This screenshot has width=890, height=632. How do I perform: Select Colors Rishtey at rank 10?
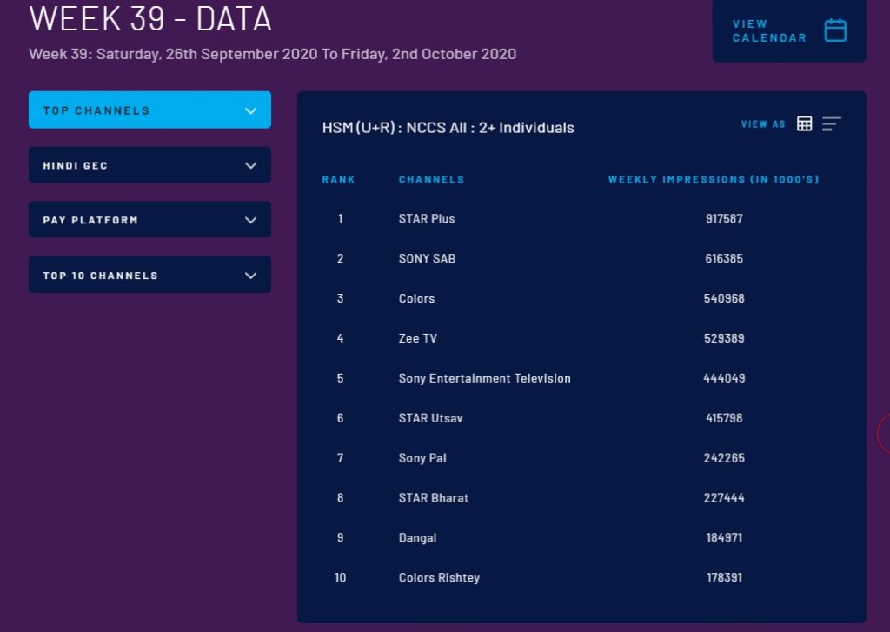(439, 578)
